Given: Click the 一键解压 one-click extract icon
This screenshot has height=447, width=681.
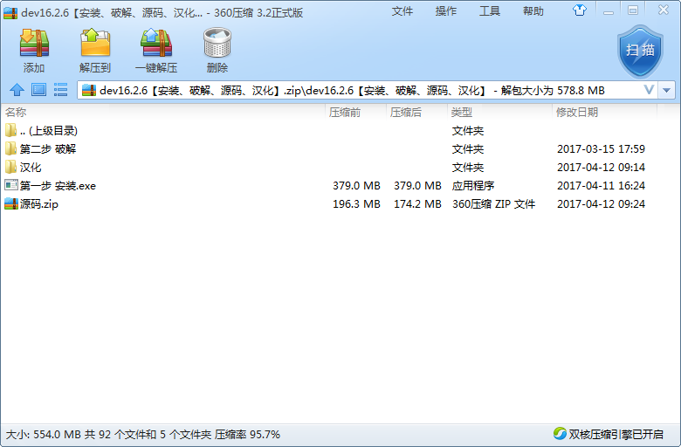Looking at the screenshot, I should 156,43.
